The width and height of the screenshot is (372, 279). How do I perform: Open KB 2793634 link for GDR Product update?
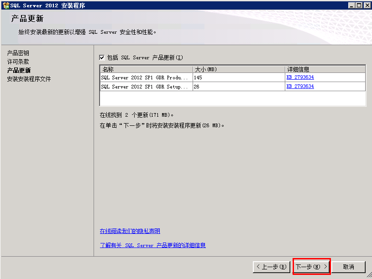300,77
